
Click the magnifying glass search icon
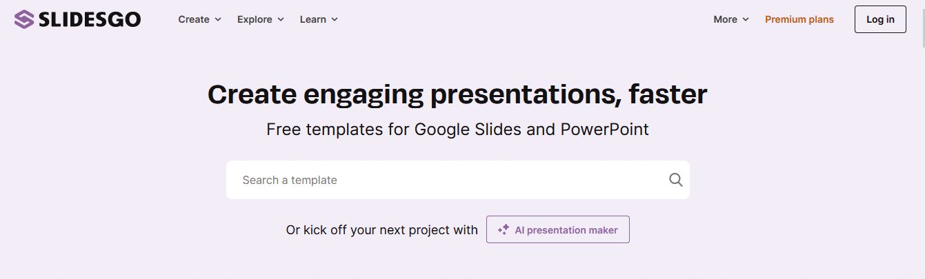coord(675,180)
